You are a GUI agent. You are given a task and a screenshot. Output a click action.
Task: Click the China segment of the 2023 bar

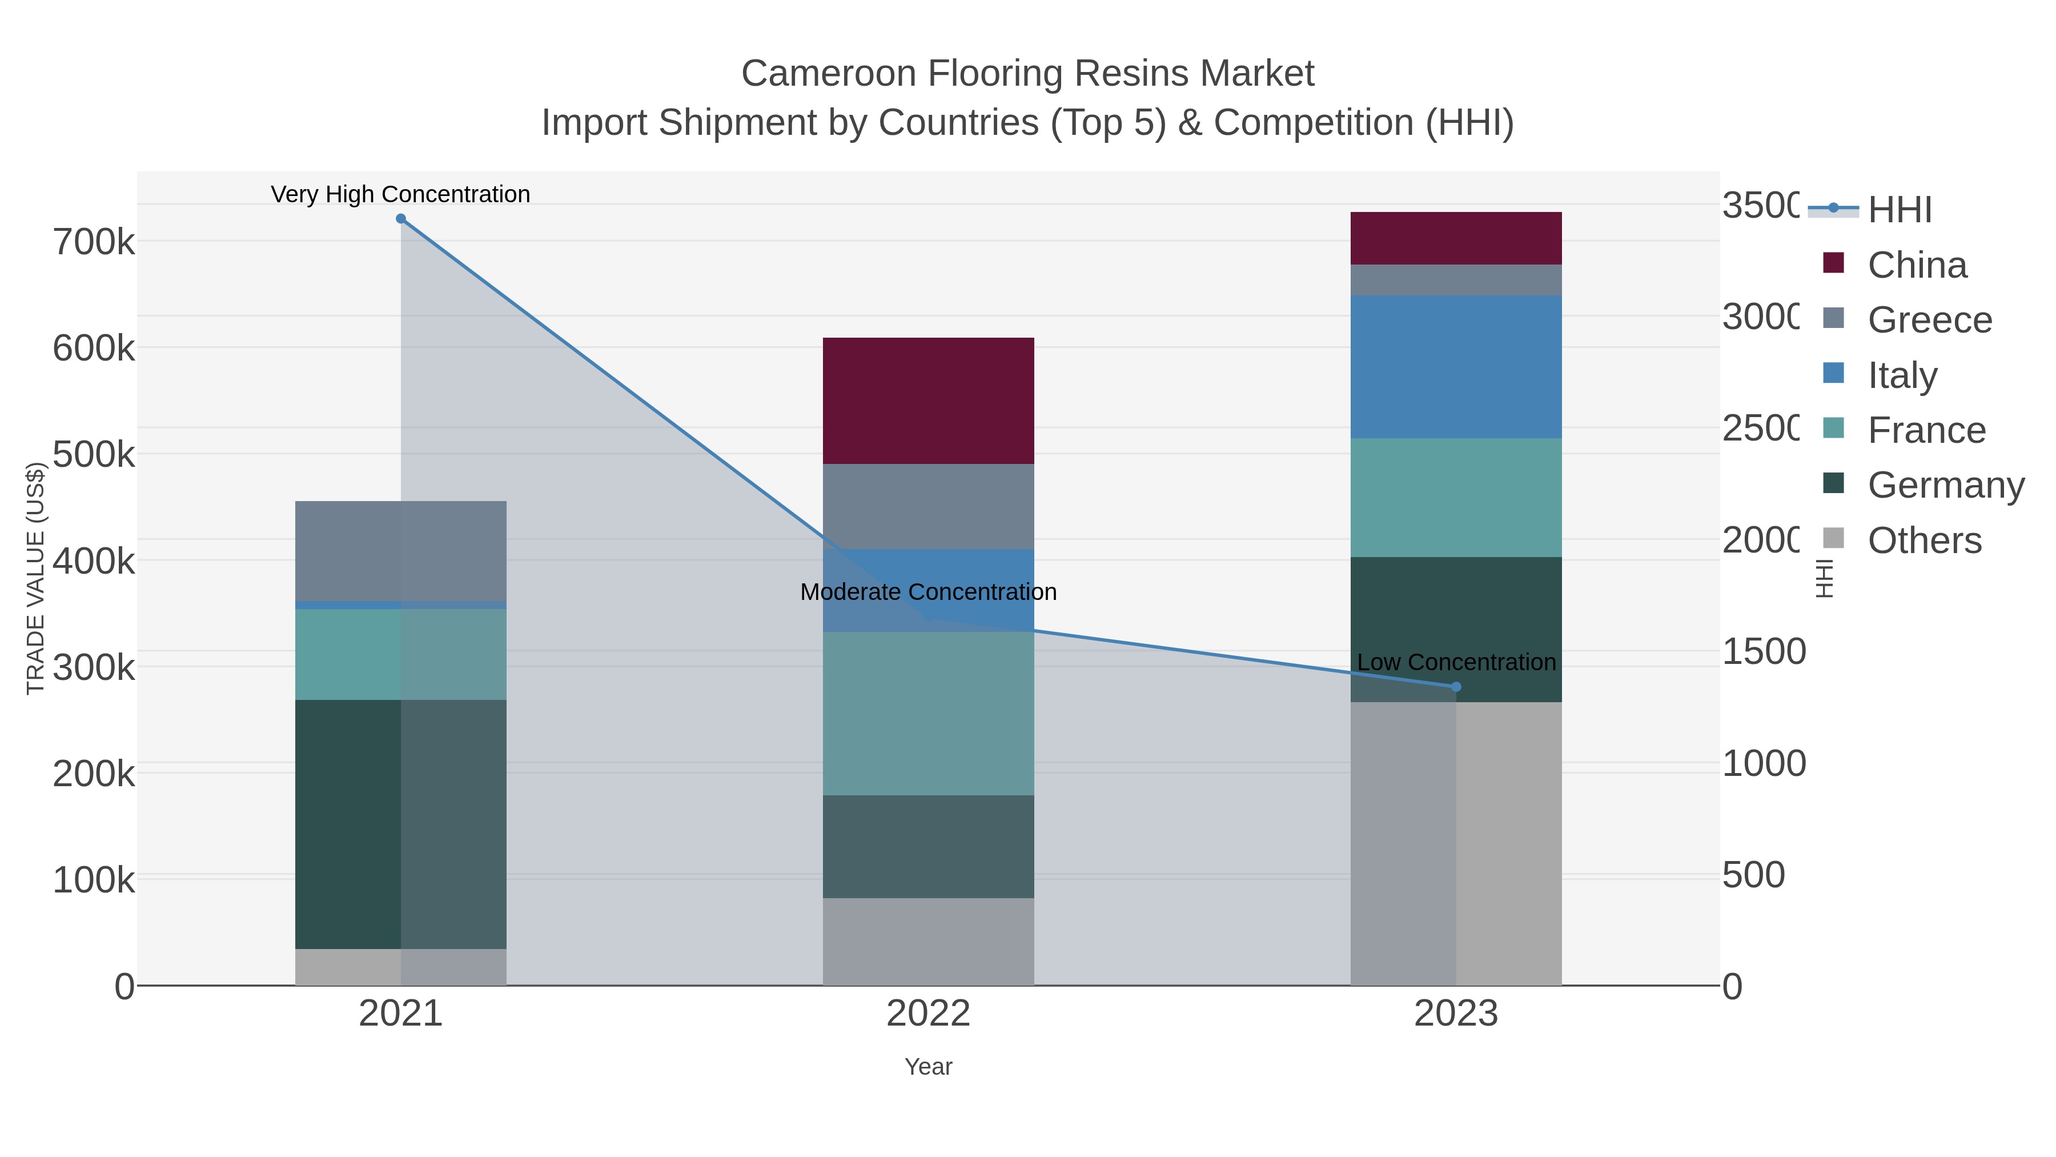(x=1456, y=238)
